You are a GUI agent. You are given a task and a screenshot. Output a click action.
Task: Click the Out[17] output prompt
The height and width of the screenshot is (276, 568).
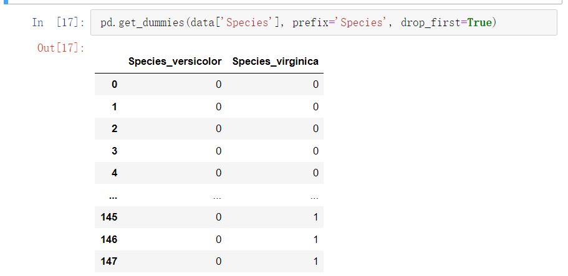[x=61, y=48]
